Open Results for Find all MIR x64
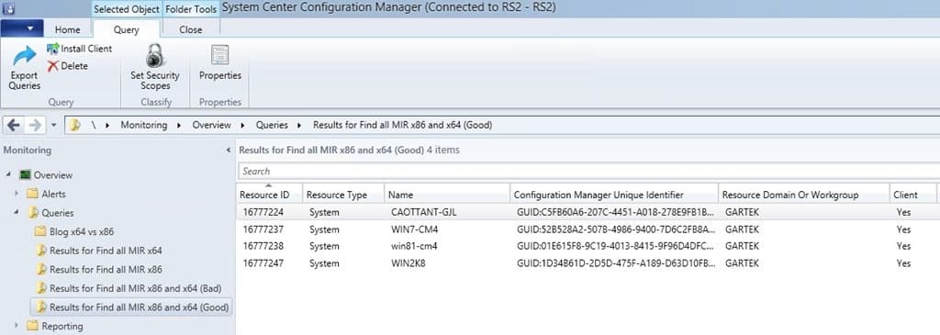 [x=106, y=250]
